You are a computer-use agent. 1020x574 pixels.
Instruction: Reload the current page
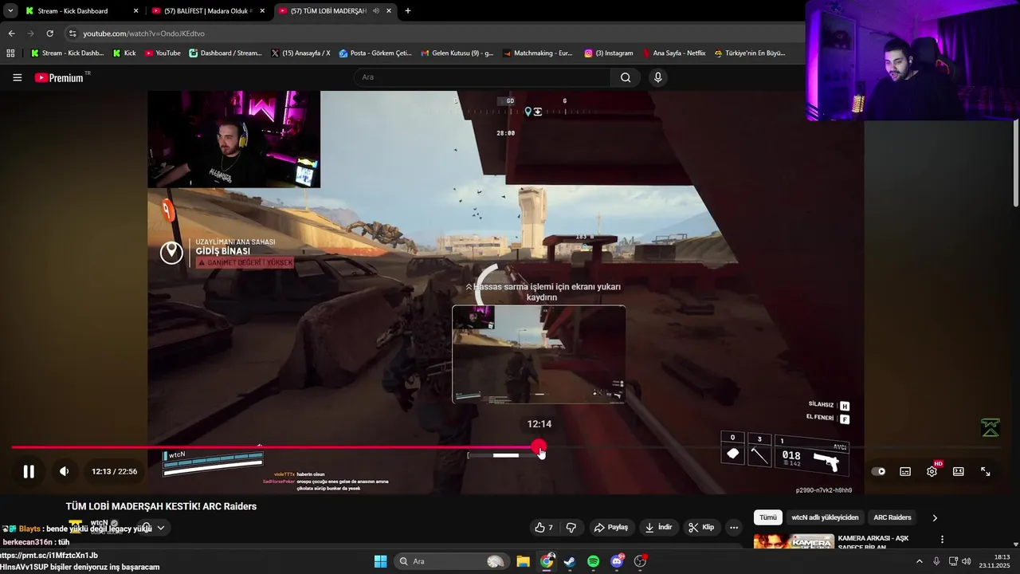[49, 33]
